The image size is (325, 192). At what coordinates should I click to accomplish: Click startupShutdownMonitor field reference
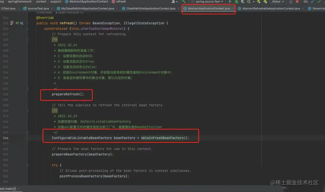coord(102,29)
